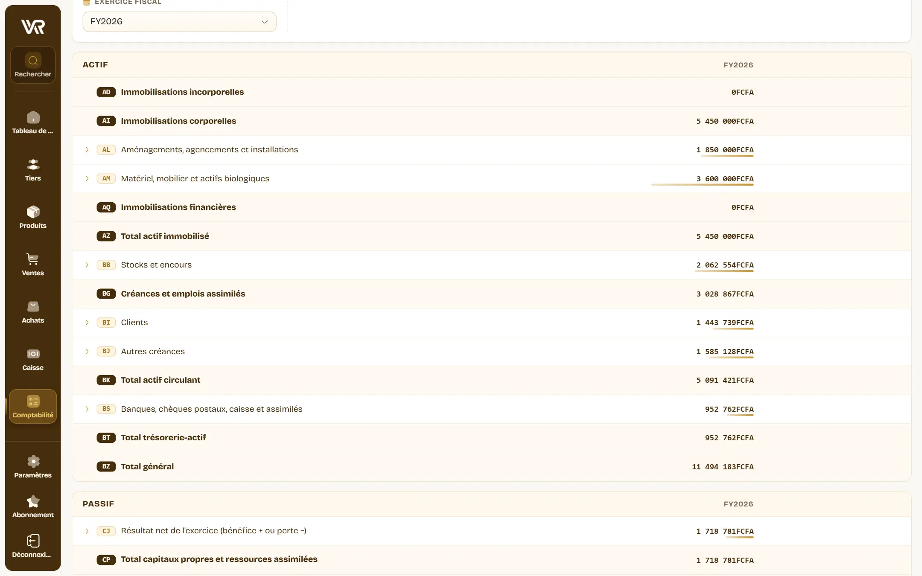Click the 1 443 739FCFA clients amount
The height and width of the screenshot is (576, 922).
tap(725, 323)
